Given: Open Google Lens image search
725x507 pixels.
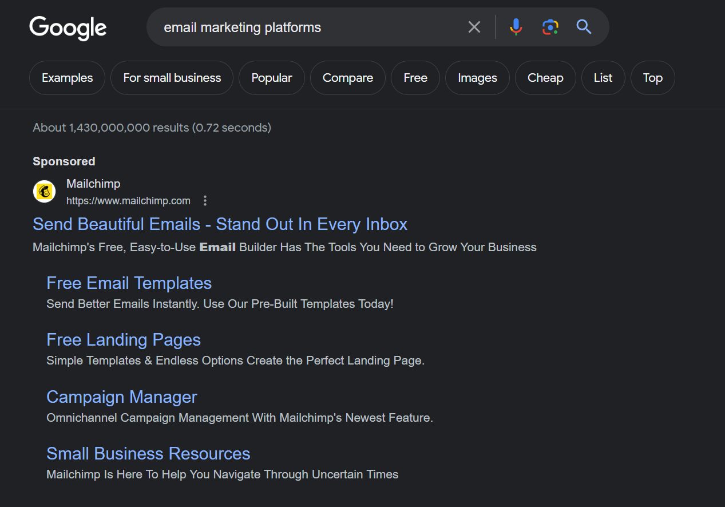Looking at the screenshot, I should [549, 26].
